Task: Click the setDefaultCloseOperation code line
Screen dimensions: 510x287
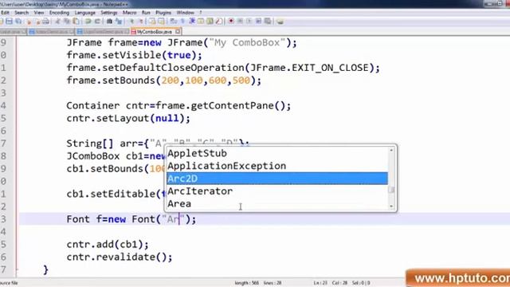Action: pos(223,68)
